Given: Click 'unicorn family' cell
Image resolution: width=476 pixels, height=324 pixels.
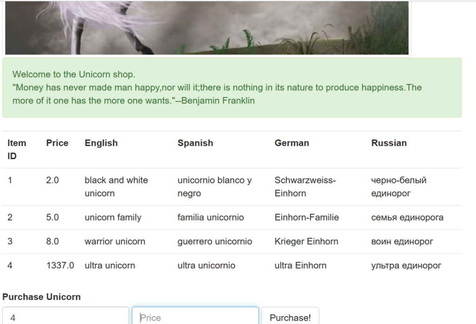Looking at the screenshot, I should click(113, 217).
